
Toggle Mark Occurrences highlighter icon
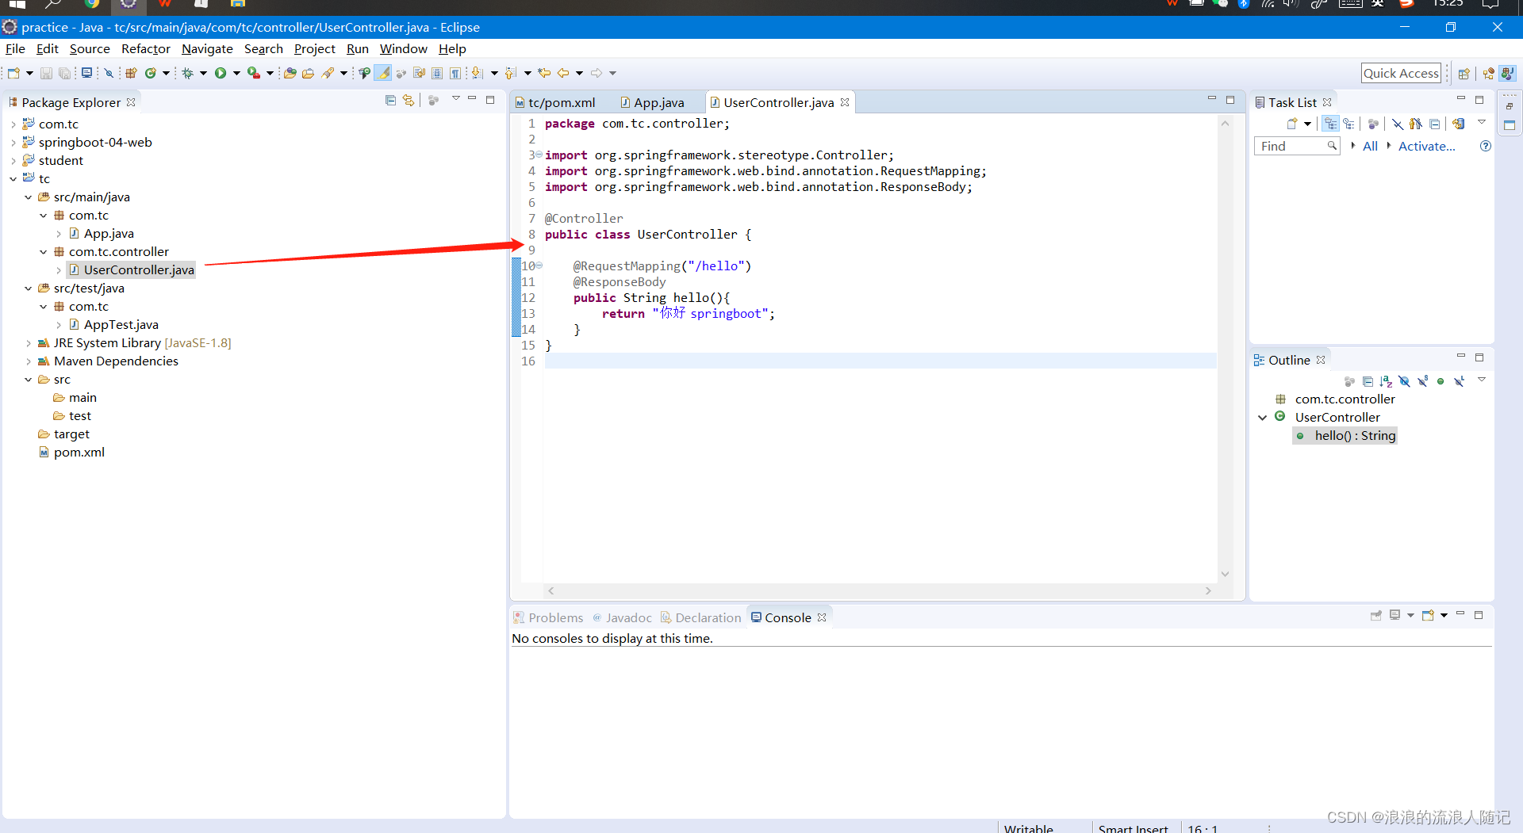(x=382, y=73)
